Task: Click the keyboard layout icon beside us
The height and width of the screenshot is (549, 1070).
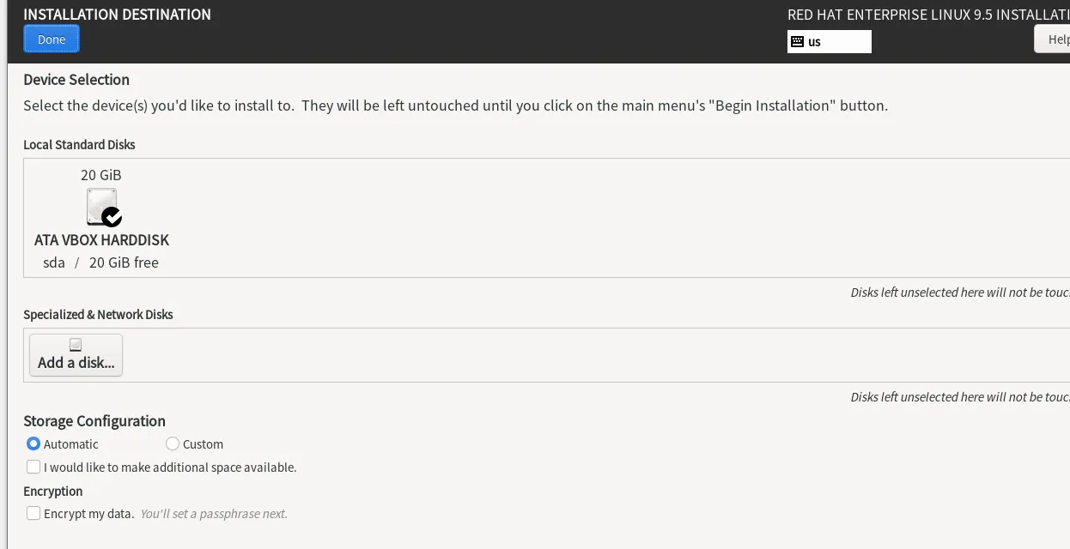Action: click(x=797, y=41)
